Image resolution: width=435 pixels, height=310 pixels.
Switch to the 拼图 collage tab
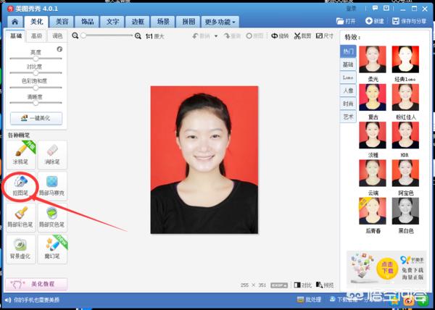188,22
